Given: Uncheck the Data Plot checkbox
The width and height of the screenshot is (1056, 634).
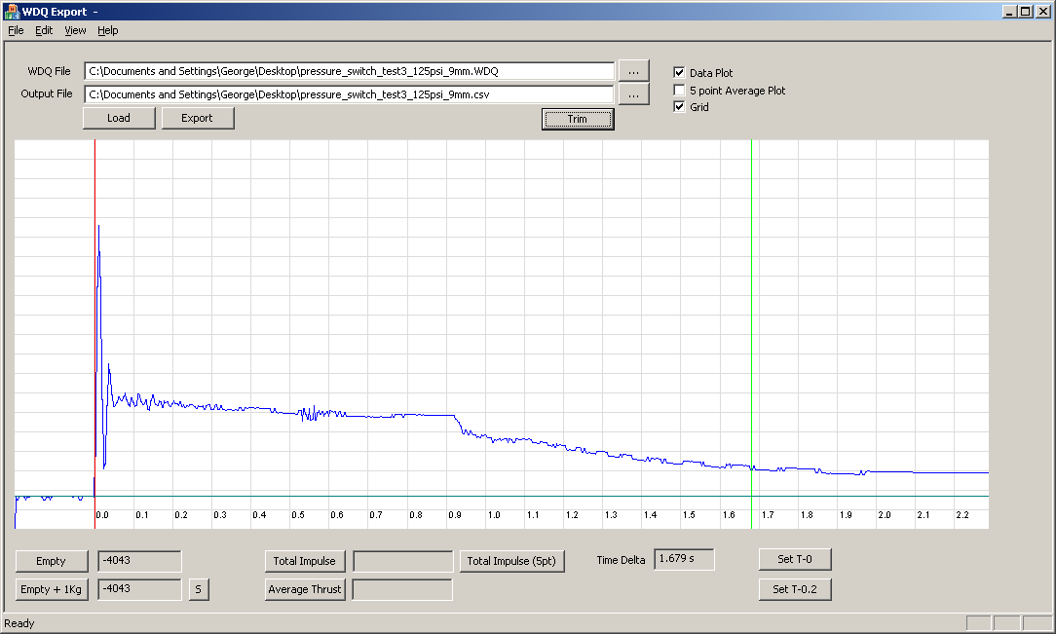Looking at the screenshot, I should coord(679,73).
